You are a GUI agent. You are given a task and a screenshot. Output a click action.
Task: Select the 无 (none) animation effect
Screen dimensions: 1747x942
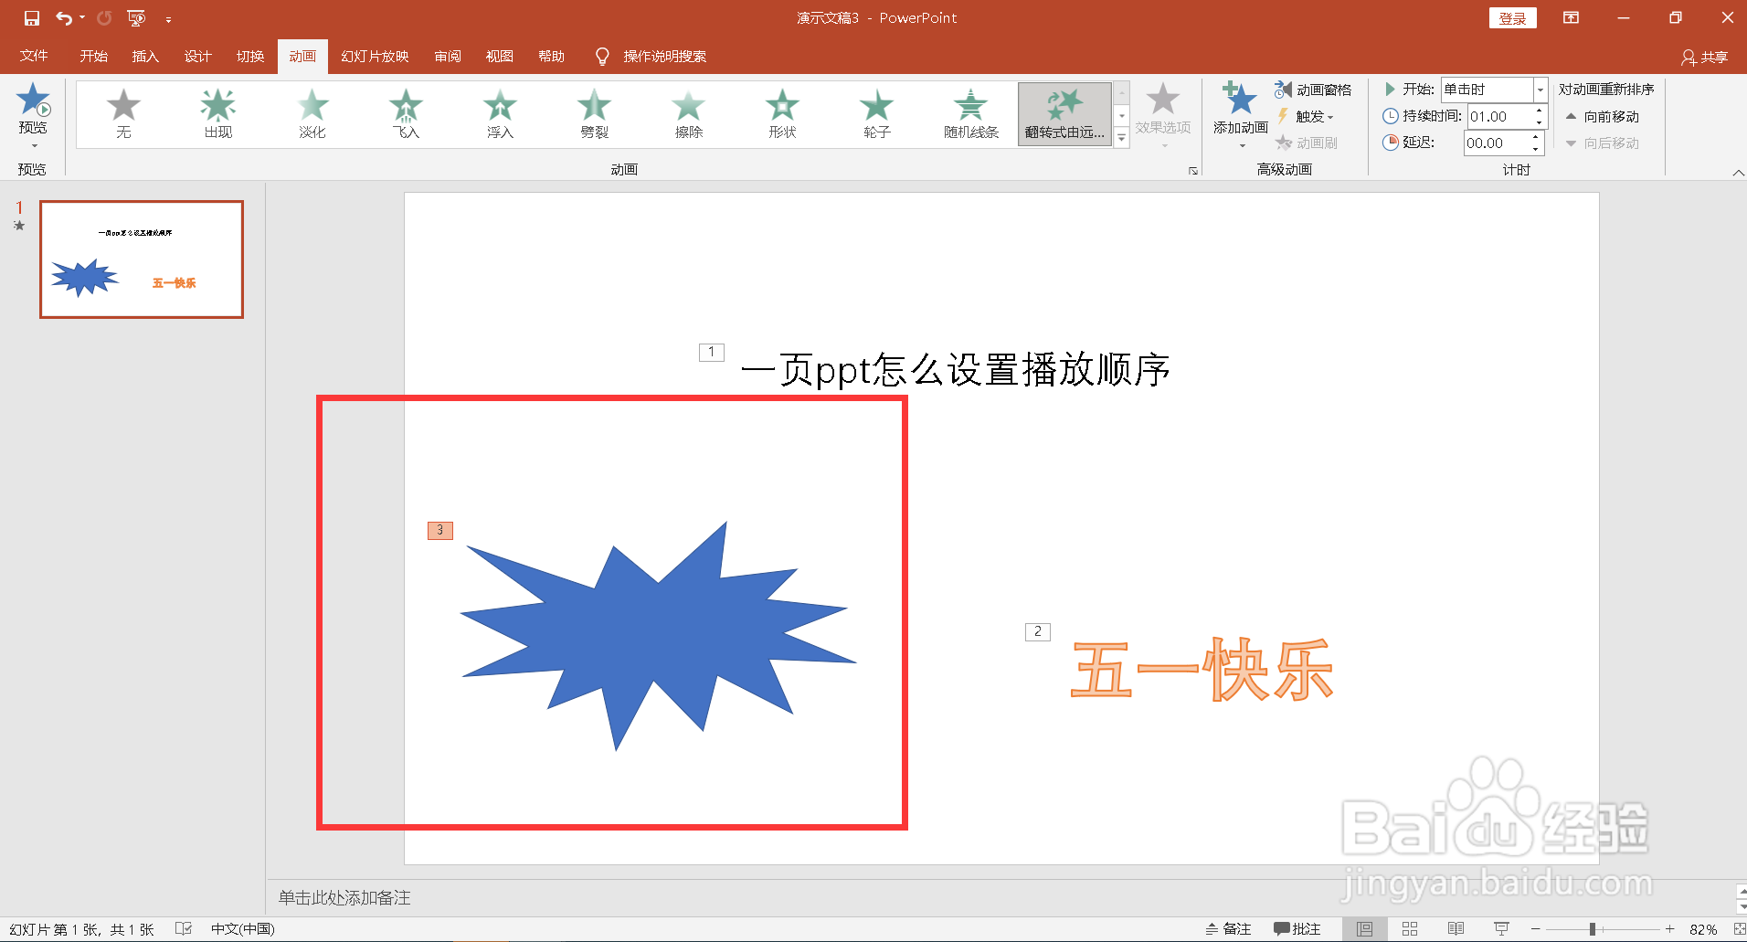[123, 114]
